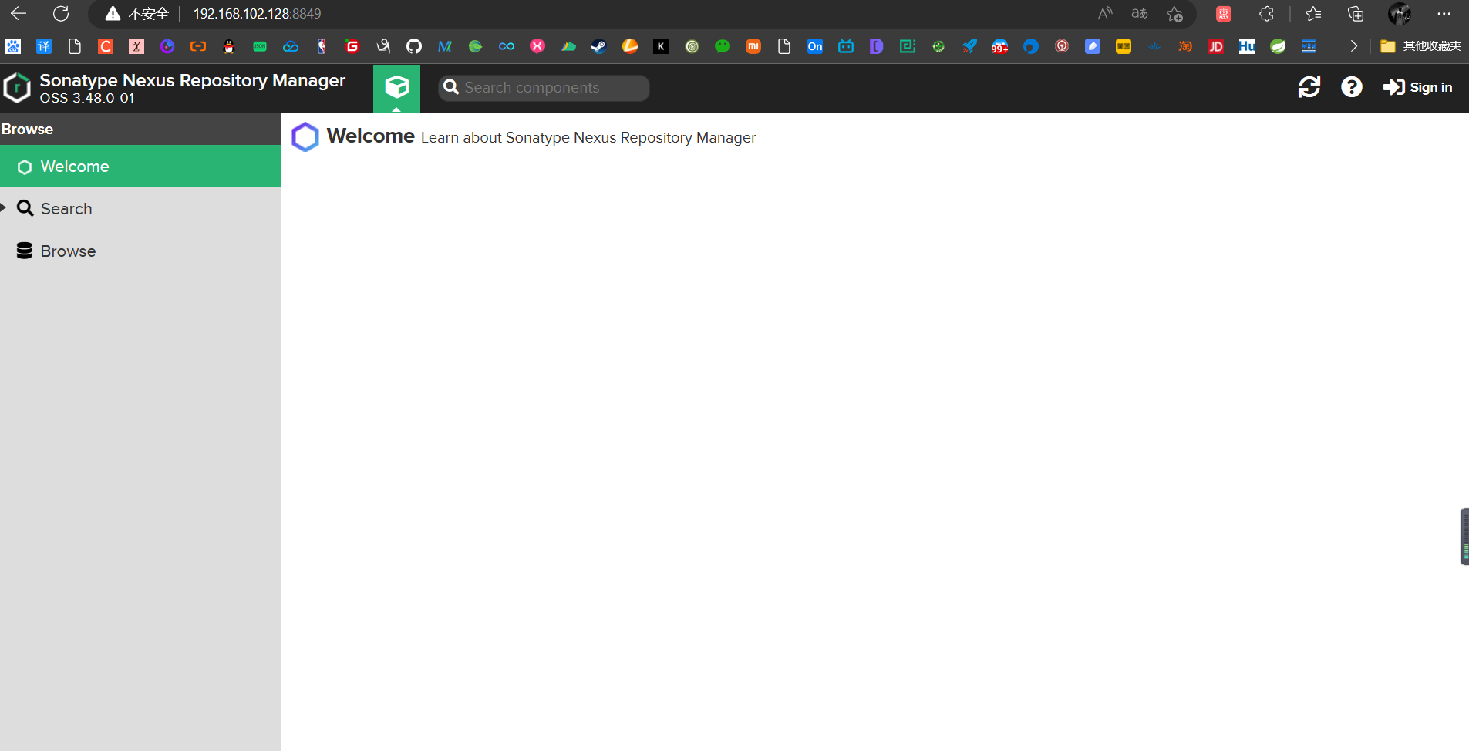The height and width of the screenshot is (751, 1469).
Task: Click the not secure warning indicator
Action: (137, 14)
